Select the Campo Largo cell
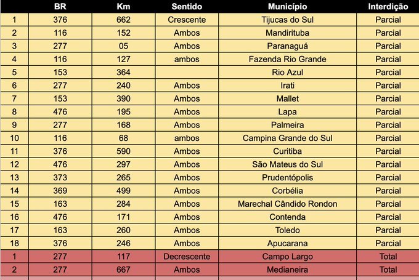Image resolution: width=419 pixels, height=280 pixels. 287,256
